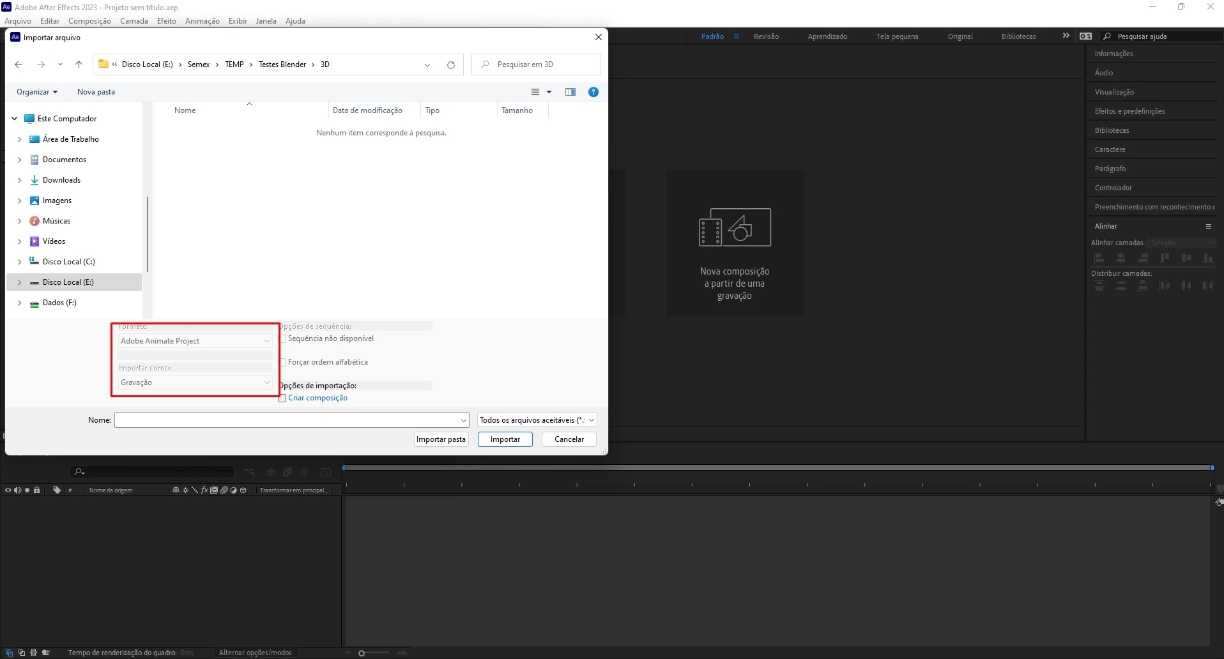The width and height of the screenshot is (1224, 659).
Task: Select Disco Local (E:) in the tree
Action: tap(74, 282)
